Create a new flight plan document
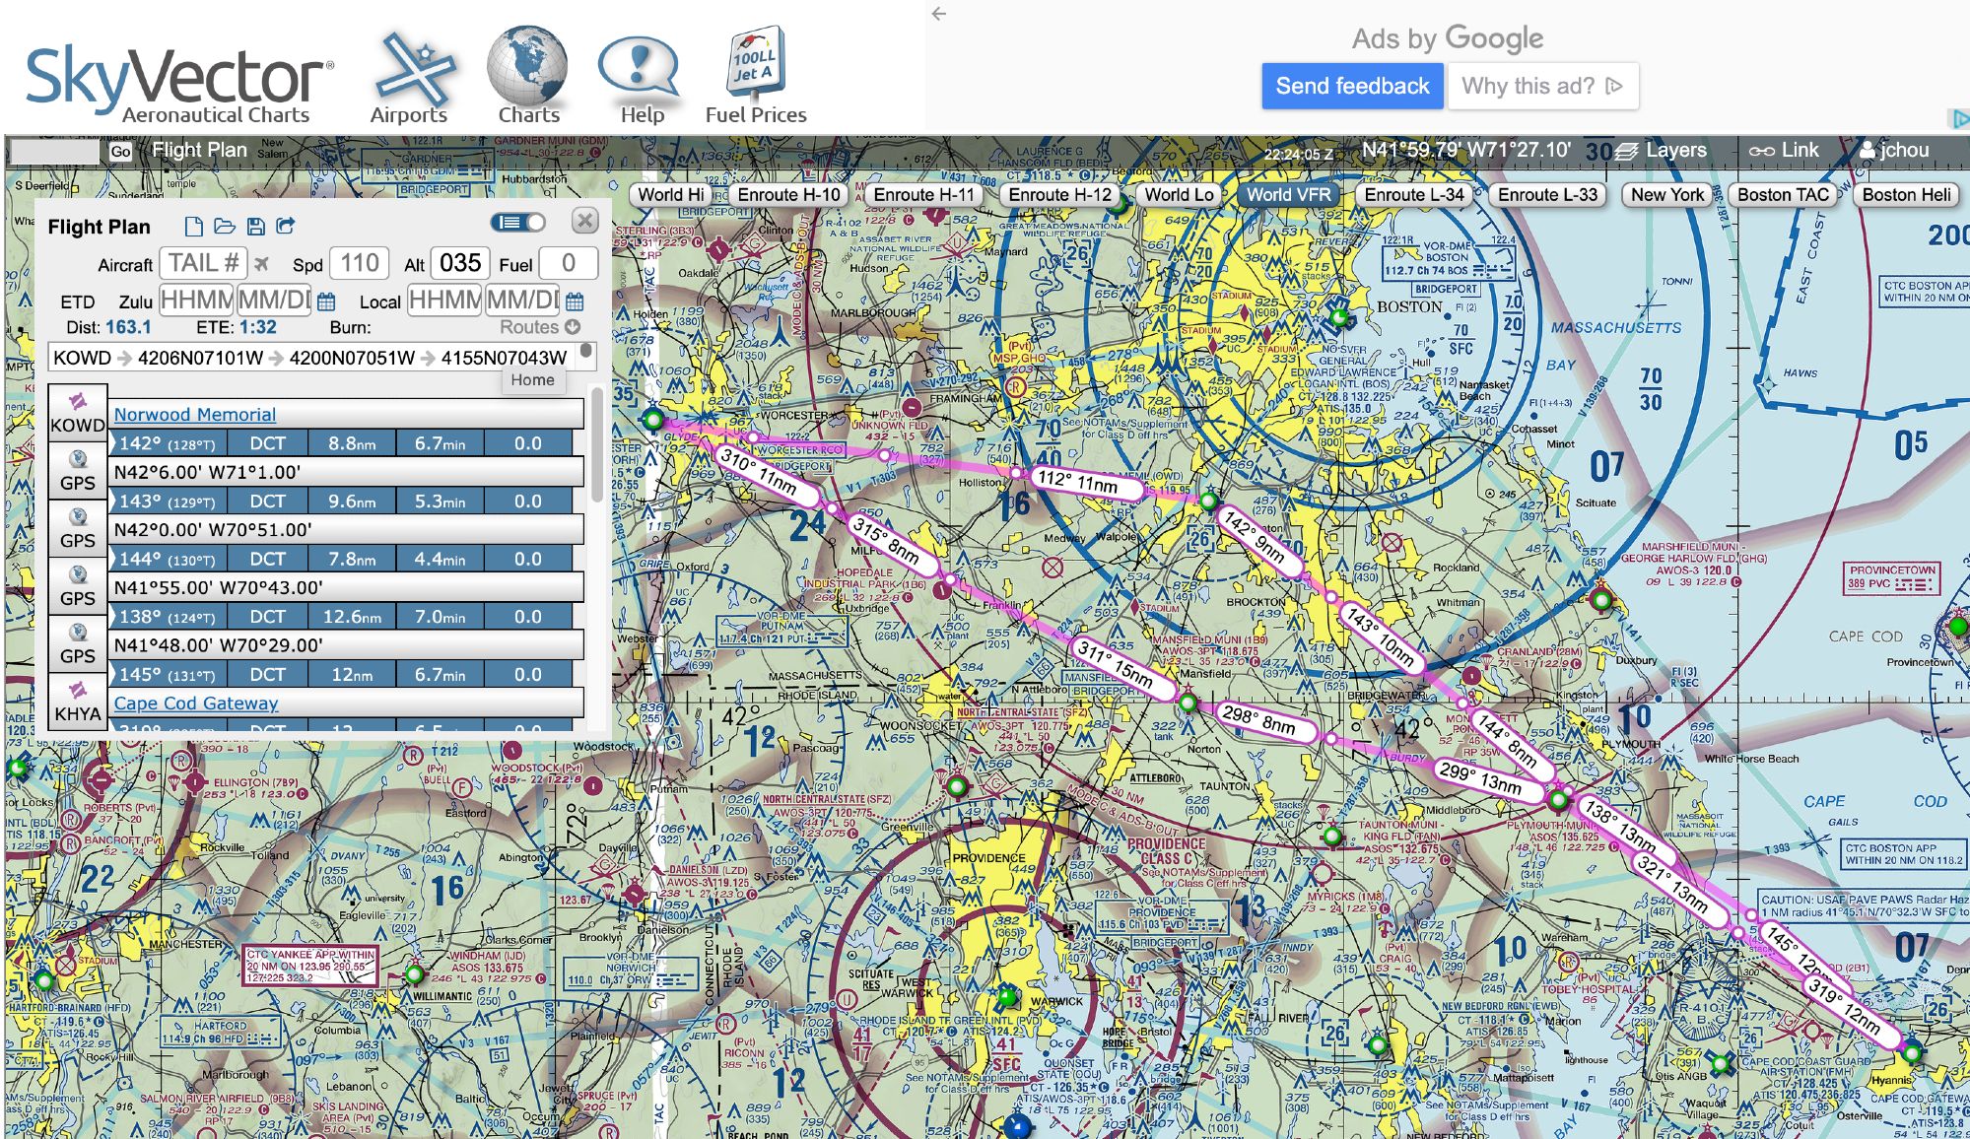This screenshot has height=1139, width=1970. click(194, 227)
